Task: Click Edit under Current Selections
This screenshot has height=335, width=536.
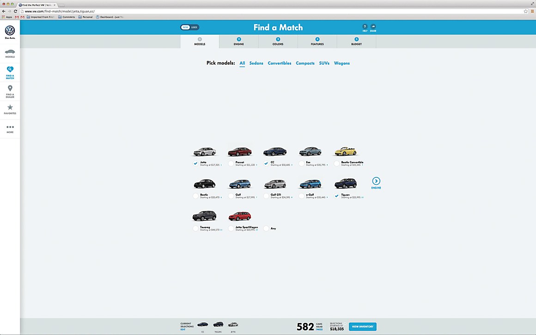Action: tap(183, 329)
